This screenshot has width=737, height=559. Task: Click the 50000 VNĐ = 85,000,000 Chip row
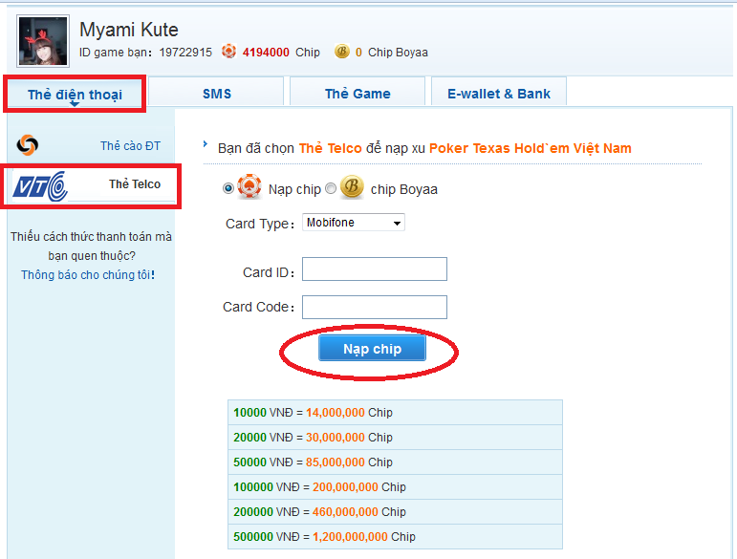[x=396, y=462]
